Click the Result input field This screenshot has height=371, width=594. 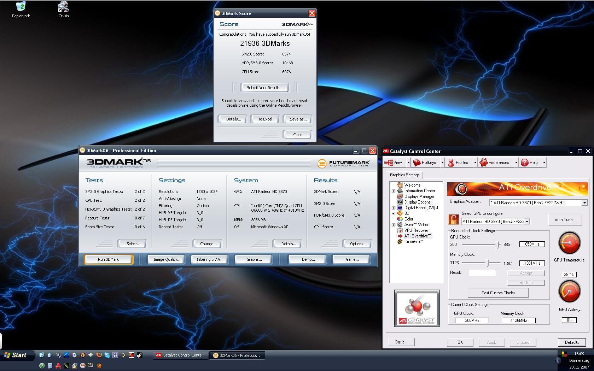click(x=482, y=273)
